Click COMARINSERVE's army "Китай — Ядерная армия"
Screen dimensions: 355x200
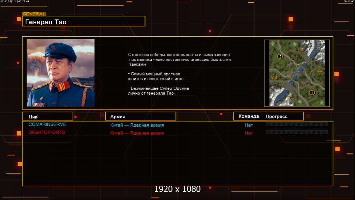tap(137, 125)
